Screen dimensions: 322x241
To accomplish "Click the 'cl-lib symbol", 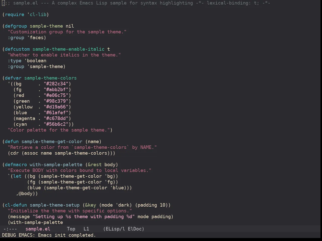I will pyautogui.click(x=37, y=15).
